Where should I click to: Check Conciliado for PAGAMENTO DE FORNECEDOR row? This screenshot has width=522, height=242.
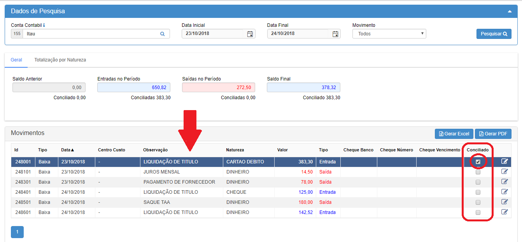[478, 182]
